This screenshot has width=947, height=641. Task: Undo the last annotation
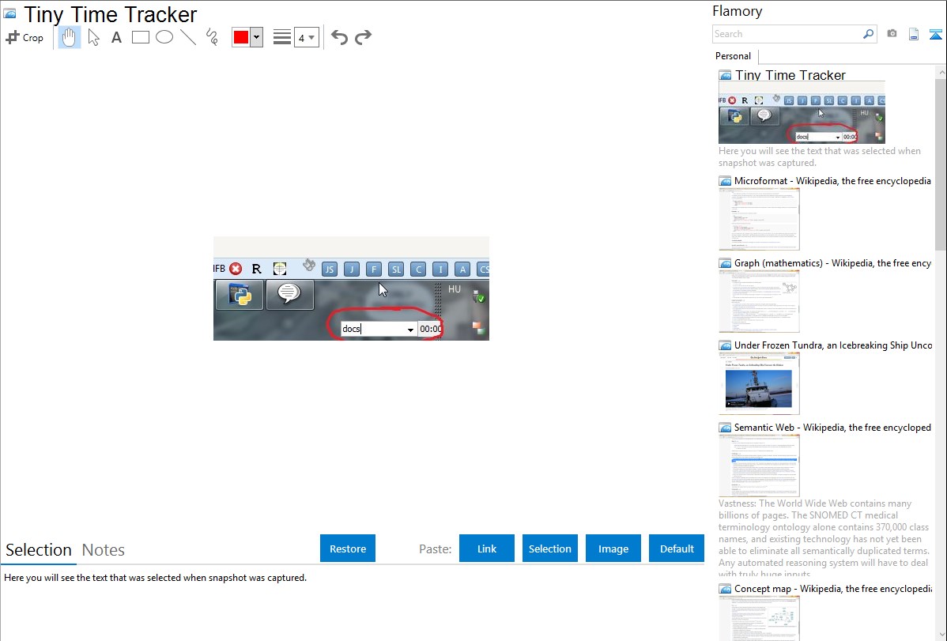click(339, 37)
